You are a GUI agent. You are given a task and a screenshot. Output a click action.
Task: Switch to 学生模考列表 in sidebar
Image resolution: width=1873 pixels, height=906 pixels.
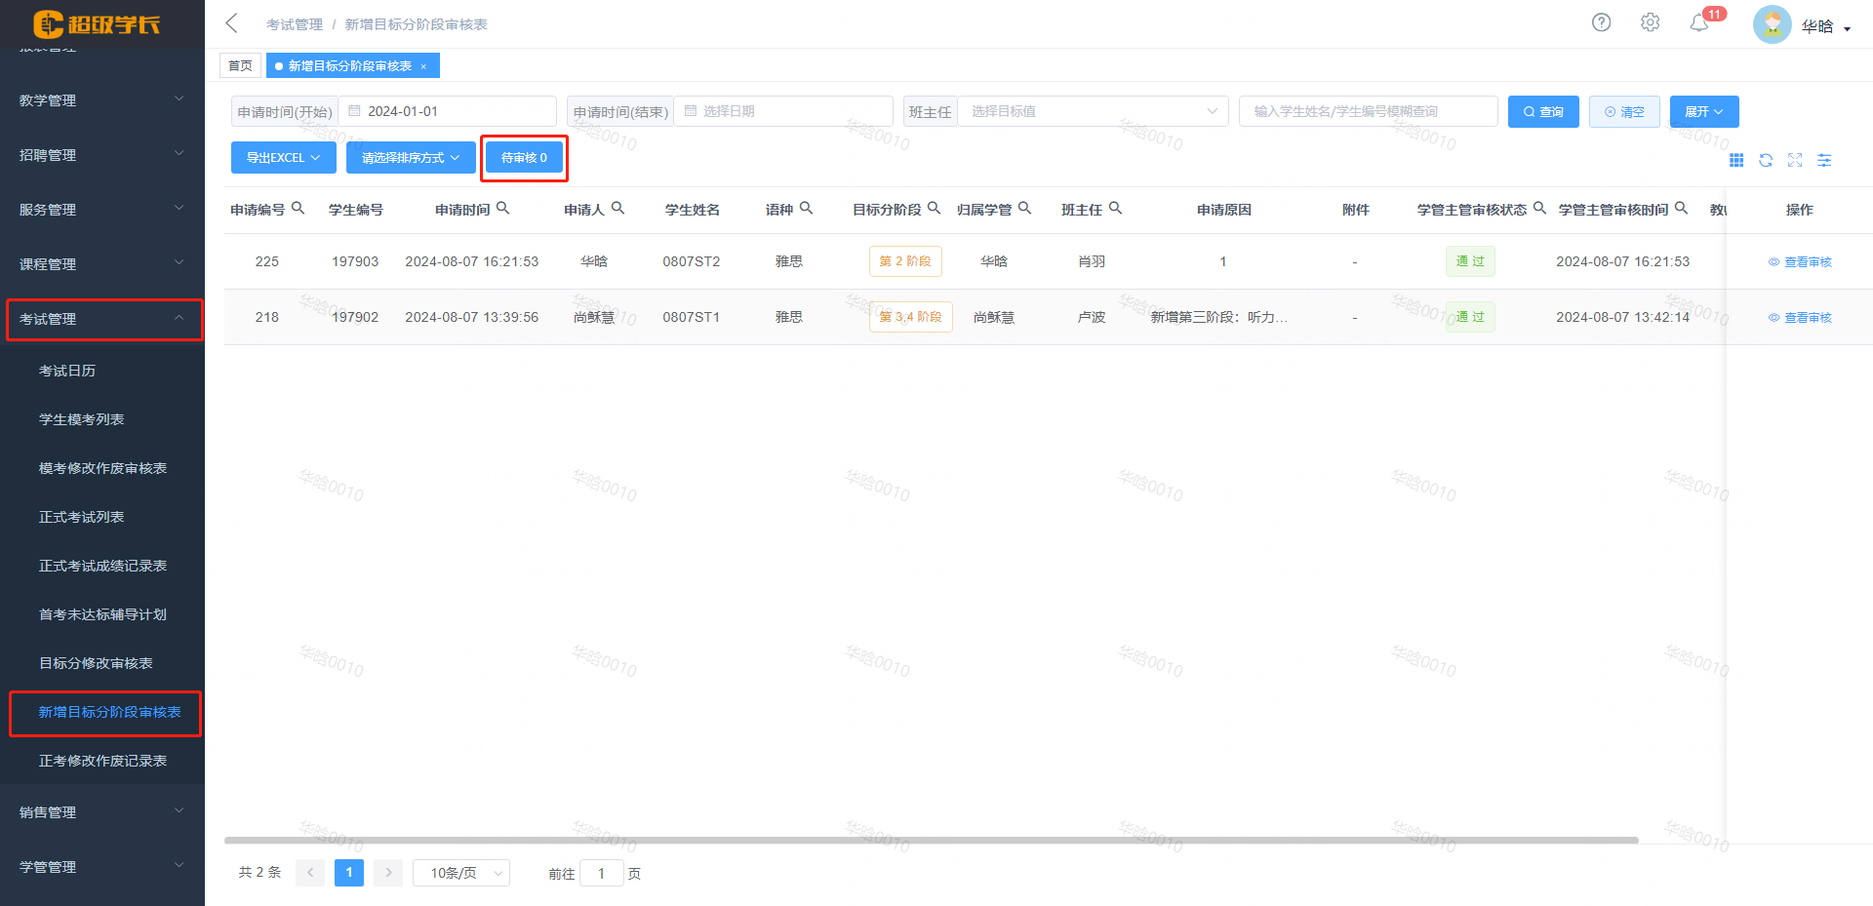pos(81,418)
